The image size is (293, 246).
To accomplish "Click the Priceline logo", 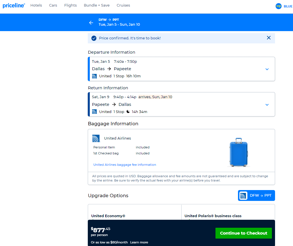I will tap(13, 5).
